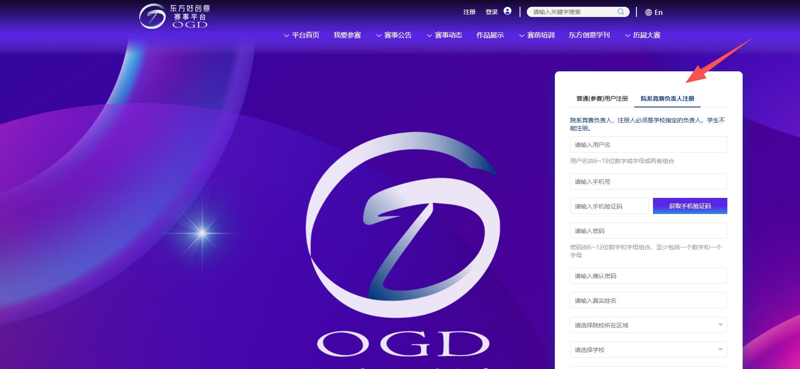Open the 我要参赛 menu item

[347, 35]
